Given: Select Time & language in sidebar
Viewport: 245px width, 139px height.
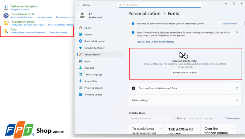Looking at the screenshot, I should pos(93,75).
